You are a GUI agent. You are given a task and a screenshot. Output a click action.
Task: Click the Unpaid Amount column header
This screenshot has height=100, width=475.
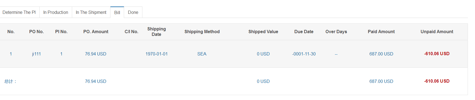437,32
